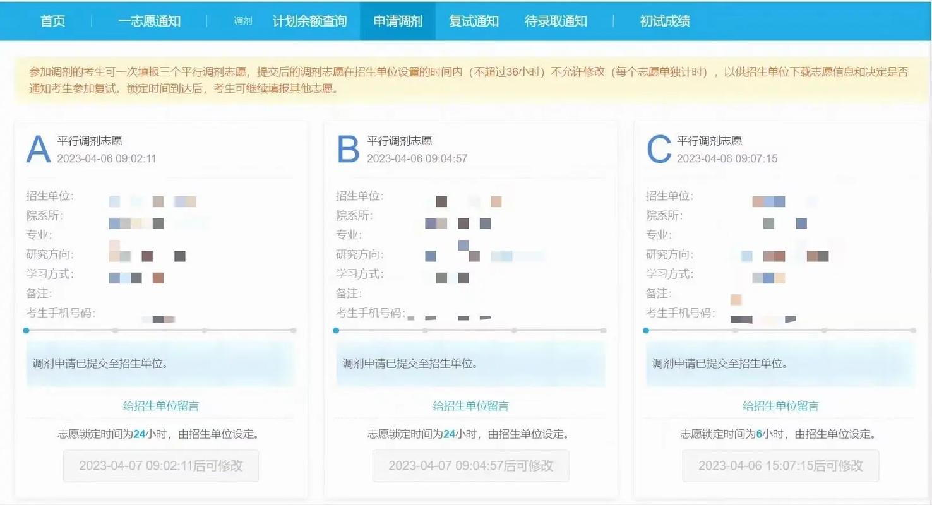Open the 待录取通知 tab

556,21
